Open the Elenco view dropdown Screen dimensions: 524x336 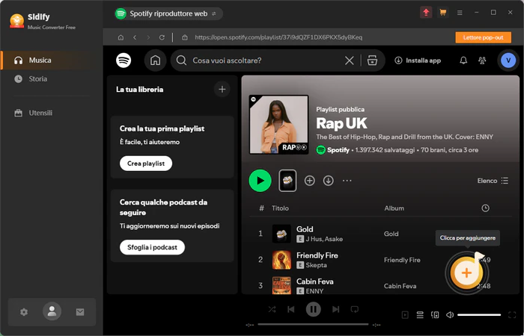(x=493, y=181)
